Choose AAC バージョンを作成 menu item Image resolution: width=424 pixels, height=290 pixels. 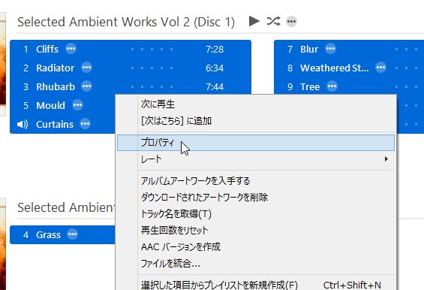click(x=256, y=246)
